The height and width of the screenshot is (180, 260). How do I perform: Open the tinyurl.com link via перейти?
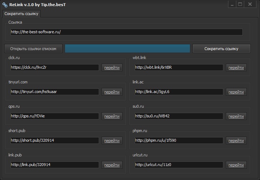point(112,92)
